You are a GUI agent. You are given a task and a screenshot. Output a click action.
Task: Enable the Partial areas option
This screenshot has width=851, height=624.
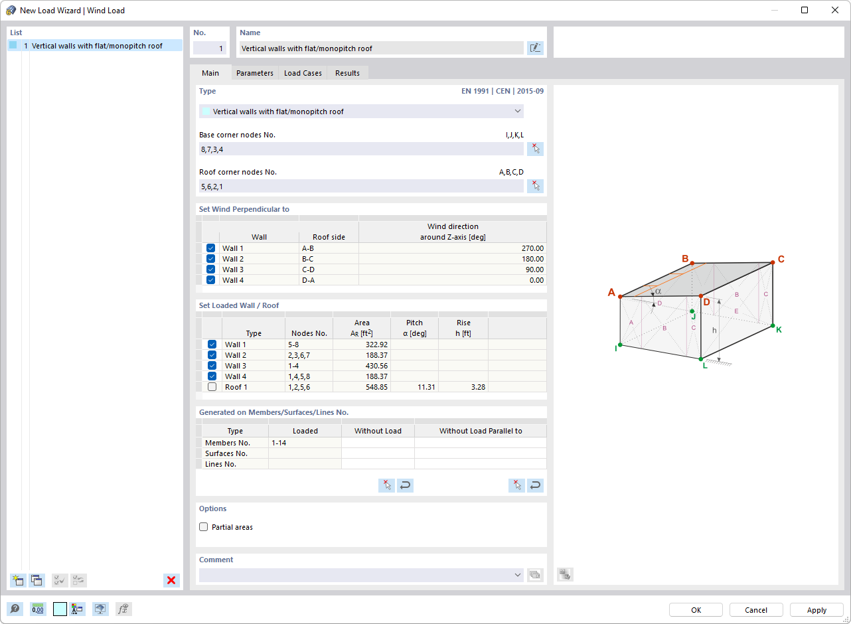204,527
